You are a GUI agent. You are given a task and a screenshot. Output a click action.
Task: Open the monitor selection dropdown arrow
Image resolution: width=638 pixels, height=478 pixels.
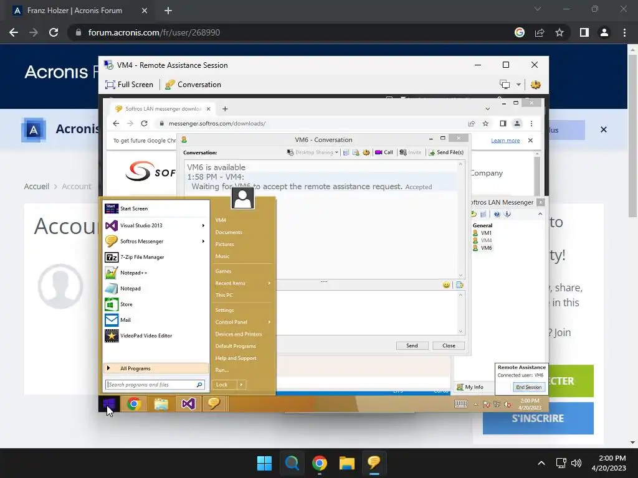(518, 85)
